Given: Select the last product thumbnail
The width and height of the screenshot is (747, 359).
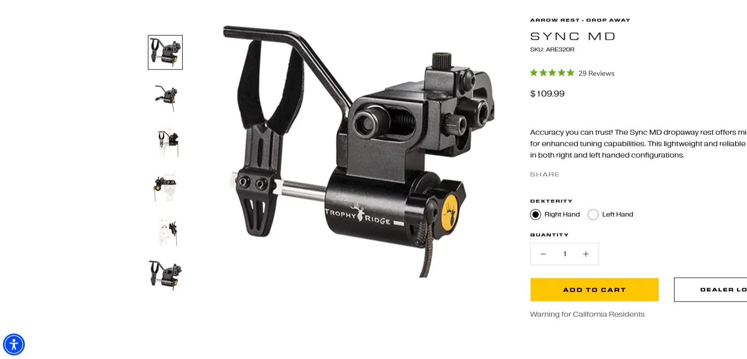Looking at the screenshot, I should pyautogui.click(x=165, y=275).
